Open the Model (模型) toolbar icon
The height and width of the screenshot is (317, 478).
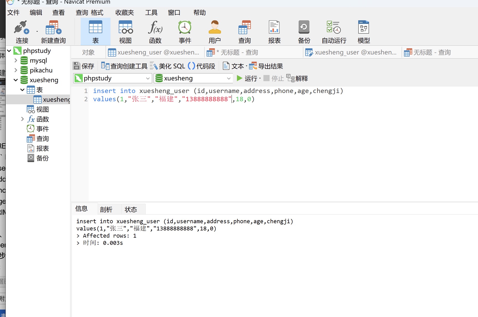pos(364,28)
